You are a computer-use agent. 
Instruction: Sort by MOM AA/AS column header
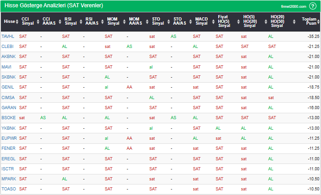(134, 21)
